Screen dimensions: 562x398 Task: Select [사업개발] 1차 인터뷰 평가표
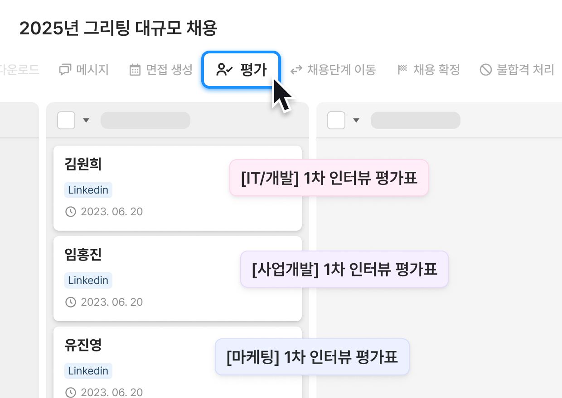(344, 269)
